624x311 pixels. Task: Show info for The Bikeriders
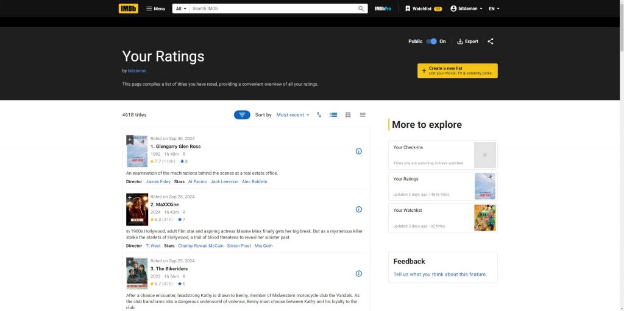point(358,274)
